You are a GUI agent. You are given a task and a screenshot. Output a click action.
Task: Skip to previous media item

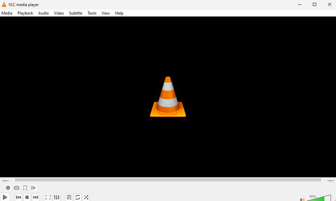18,197
